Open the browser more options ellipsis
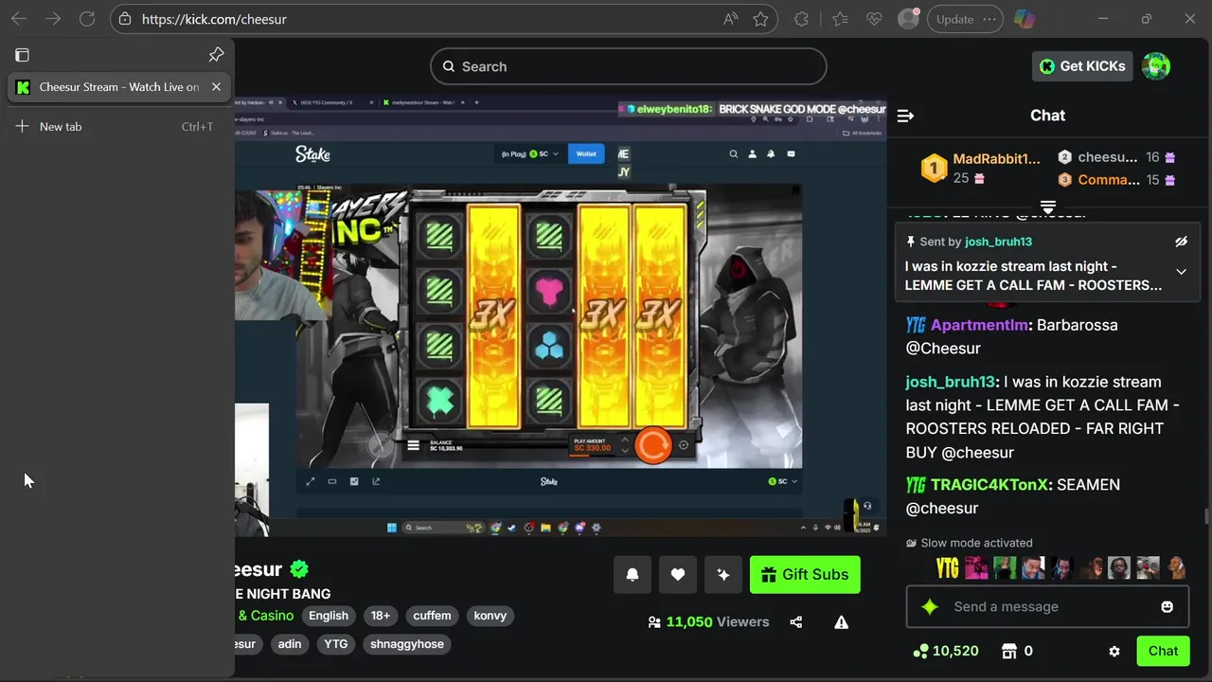Viewport: 1212px width, 682px height. click(990, 19)
